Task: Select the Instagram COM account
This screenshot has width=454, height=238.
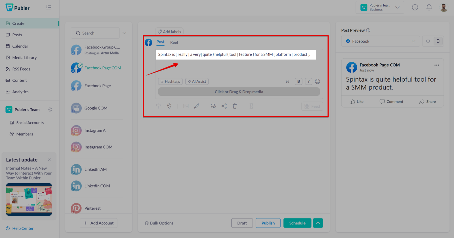Action: [97, 147]
